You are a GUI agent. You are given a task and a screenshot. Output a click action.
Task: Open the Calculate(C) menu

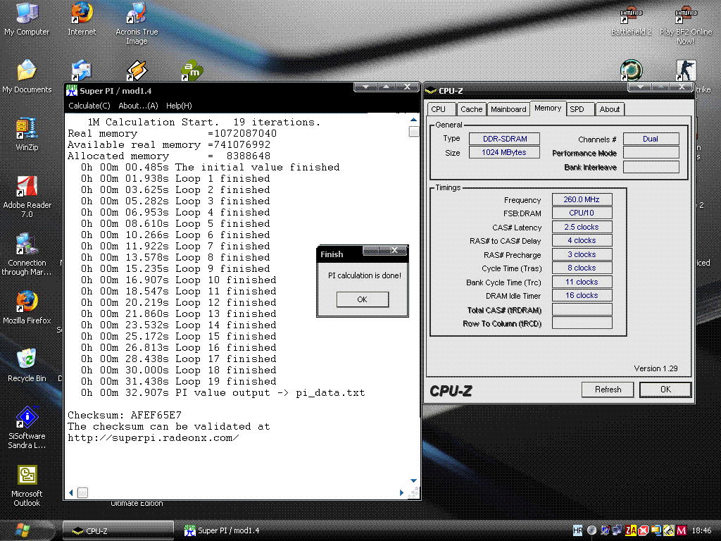coord(89,106)
